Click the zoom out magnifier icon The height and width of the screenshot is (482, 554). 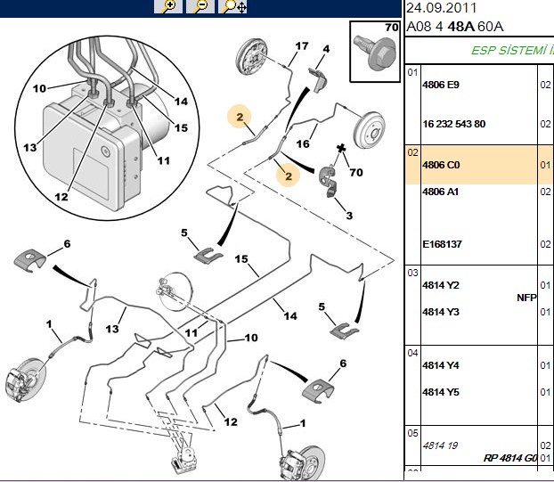pos(200,6)
